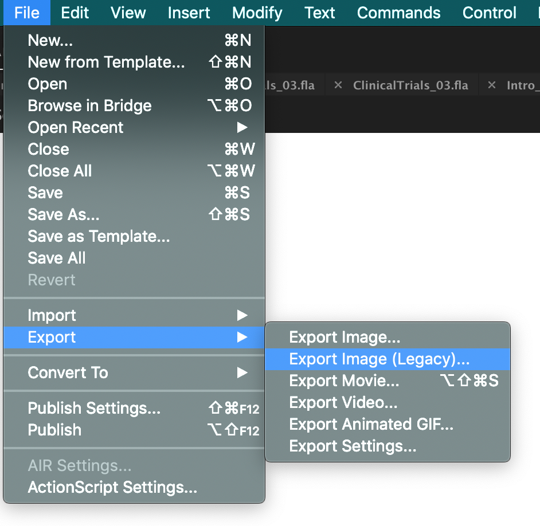Create a new document with New...
Viewport: 540px width, 526px height.
[x=50, y=40]
